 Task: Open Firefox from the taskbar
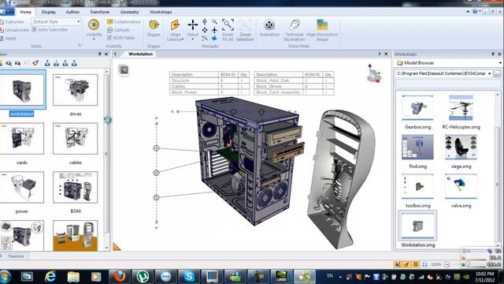tap(119, 277)
